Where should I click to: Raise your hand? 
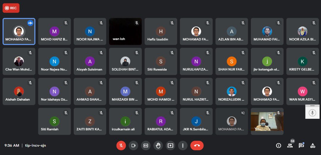[x=158, y=145]
